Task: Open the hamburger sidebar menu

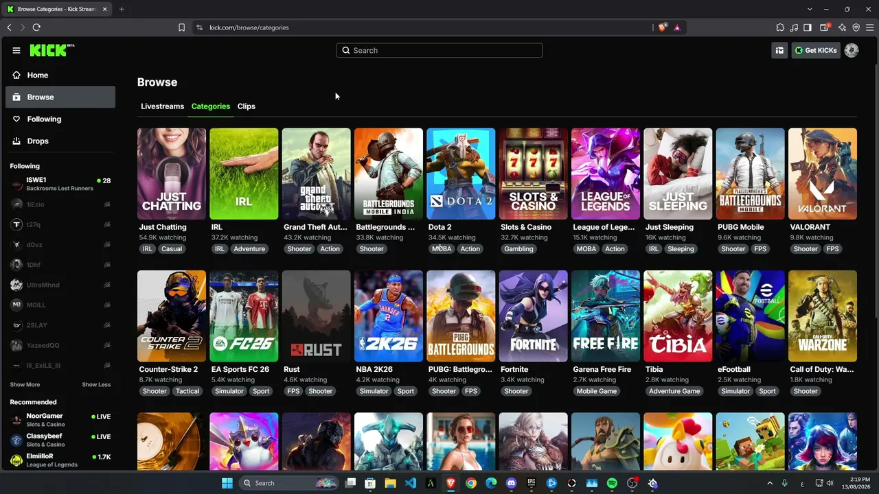Action: tap(16, 50)
